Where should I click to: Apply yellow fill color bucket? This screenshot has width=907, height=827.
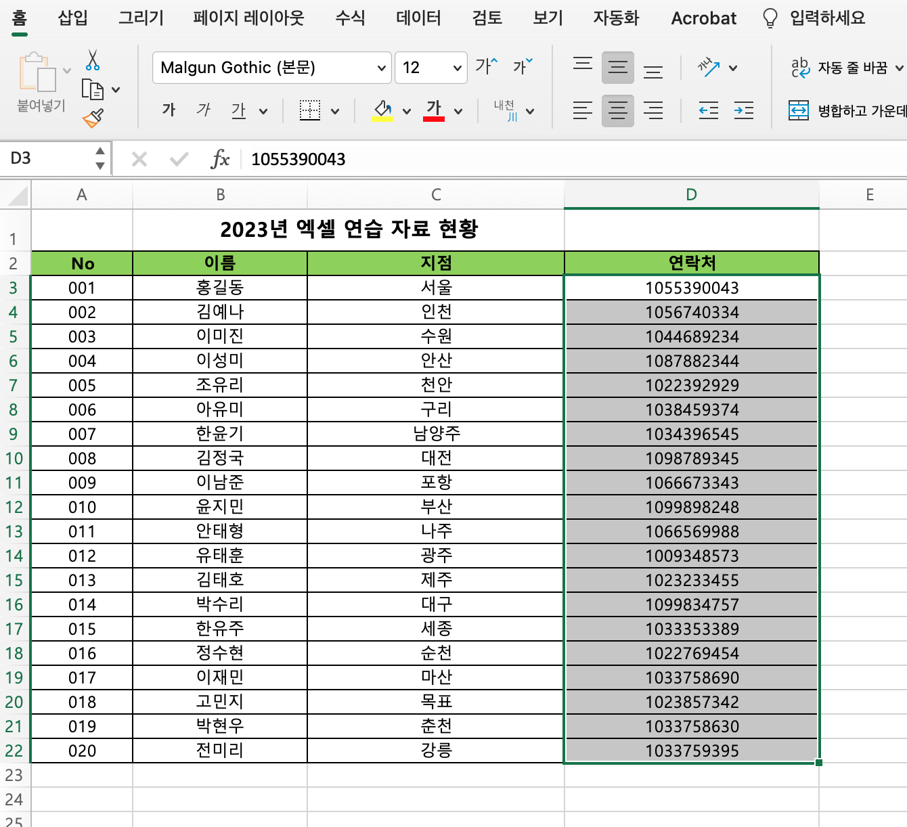point(382,110)
